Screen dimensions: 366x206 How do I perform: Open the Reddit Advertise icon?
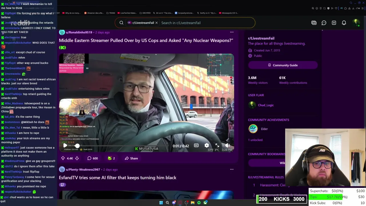point(314,23)
